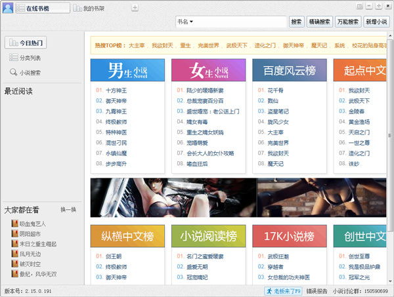
Task: Click the user avatar icon at top-left
Action: pyautogui.click(x=7, y=7)
